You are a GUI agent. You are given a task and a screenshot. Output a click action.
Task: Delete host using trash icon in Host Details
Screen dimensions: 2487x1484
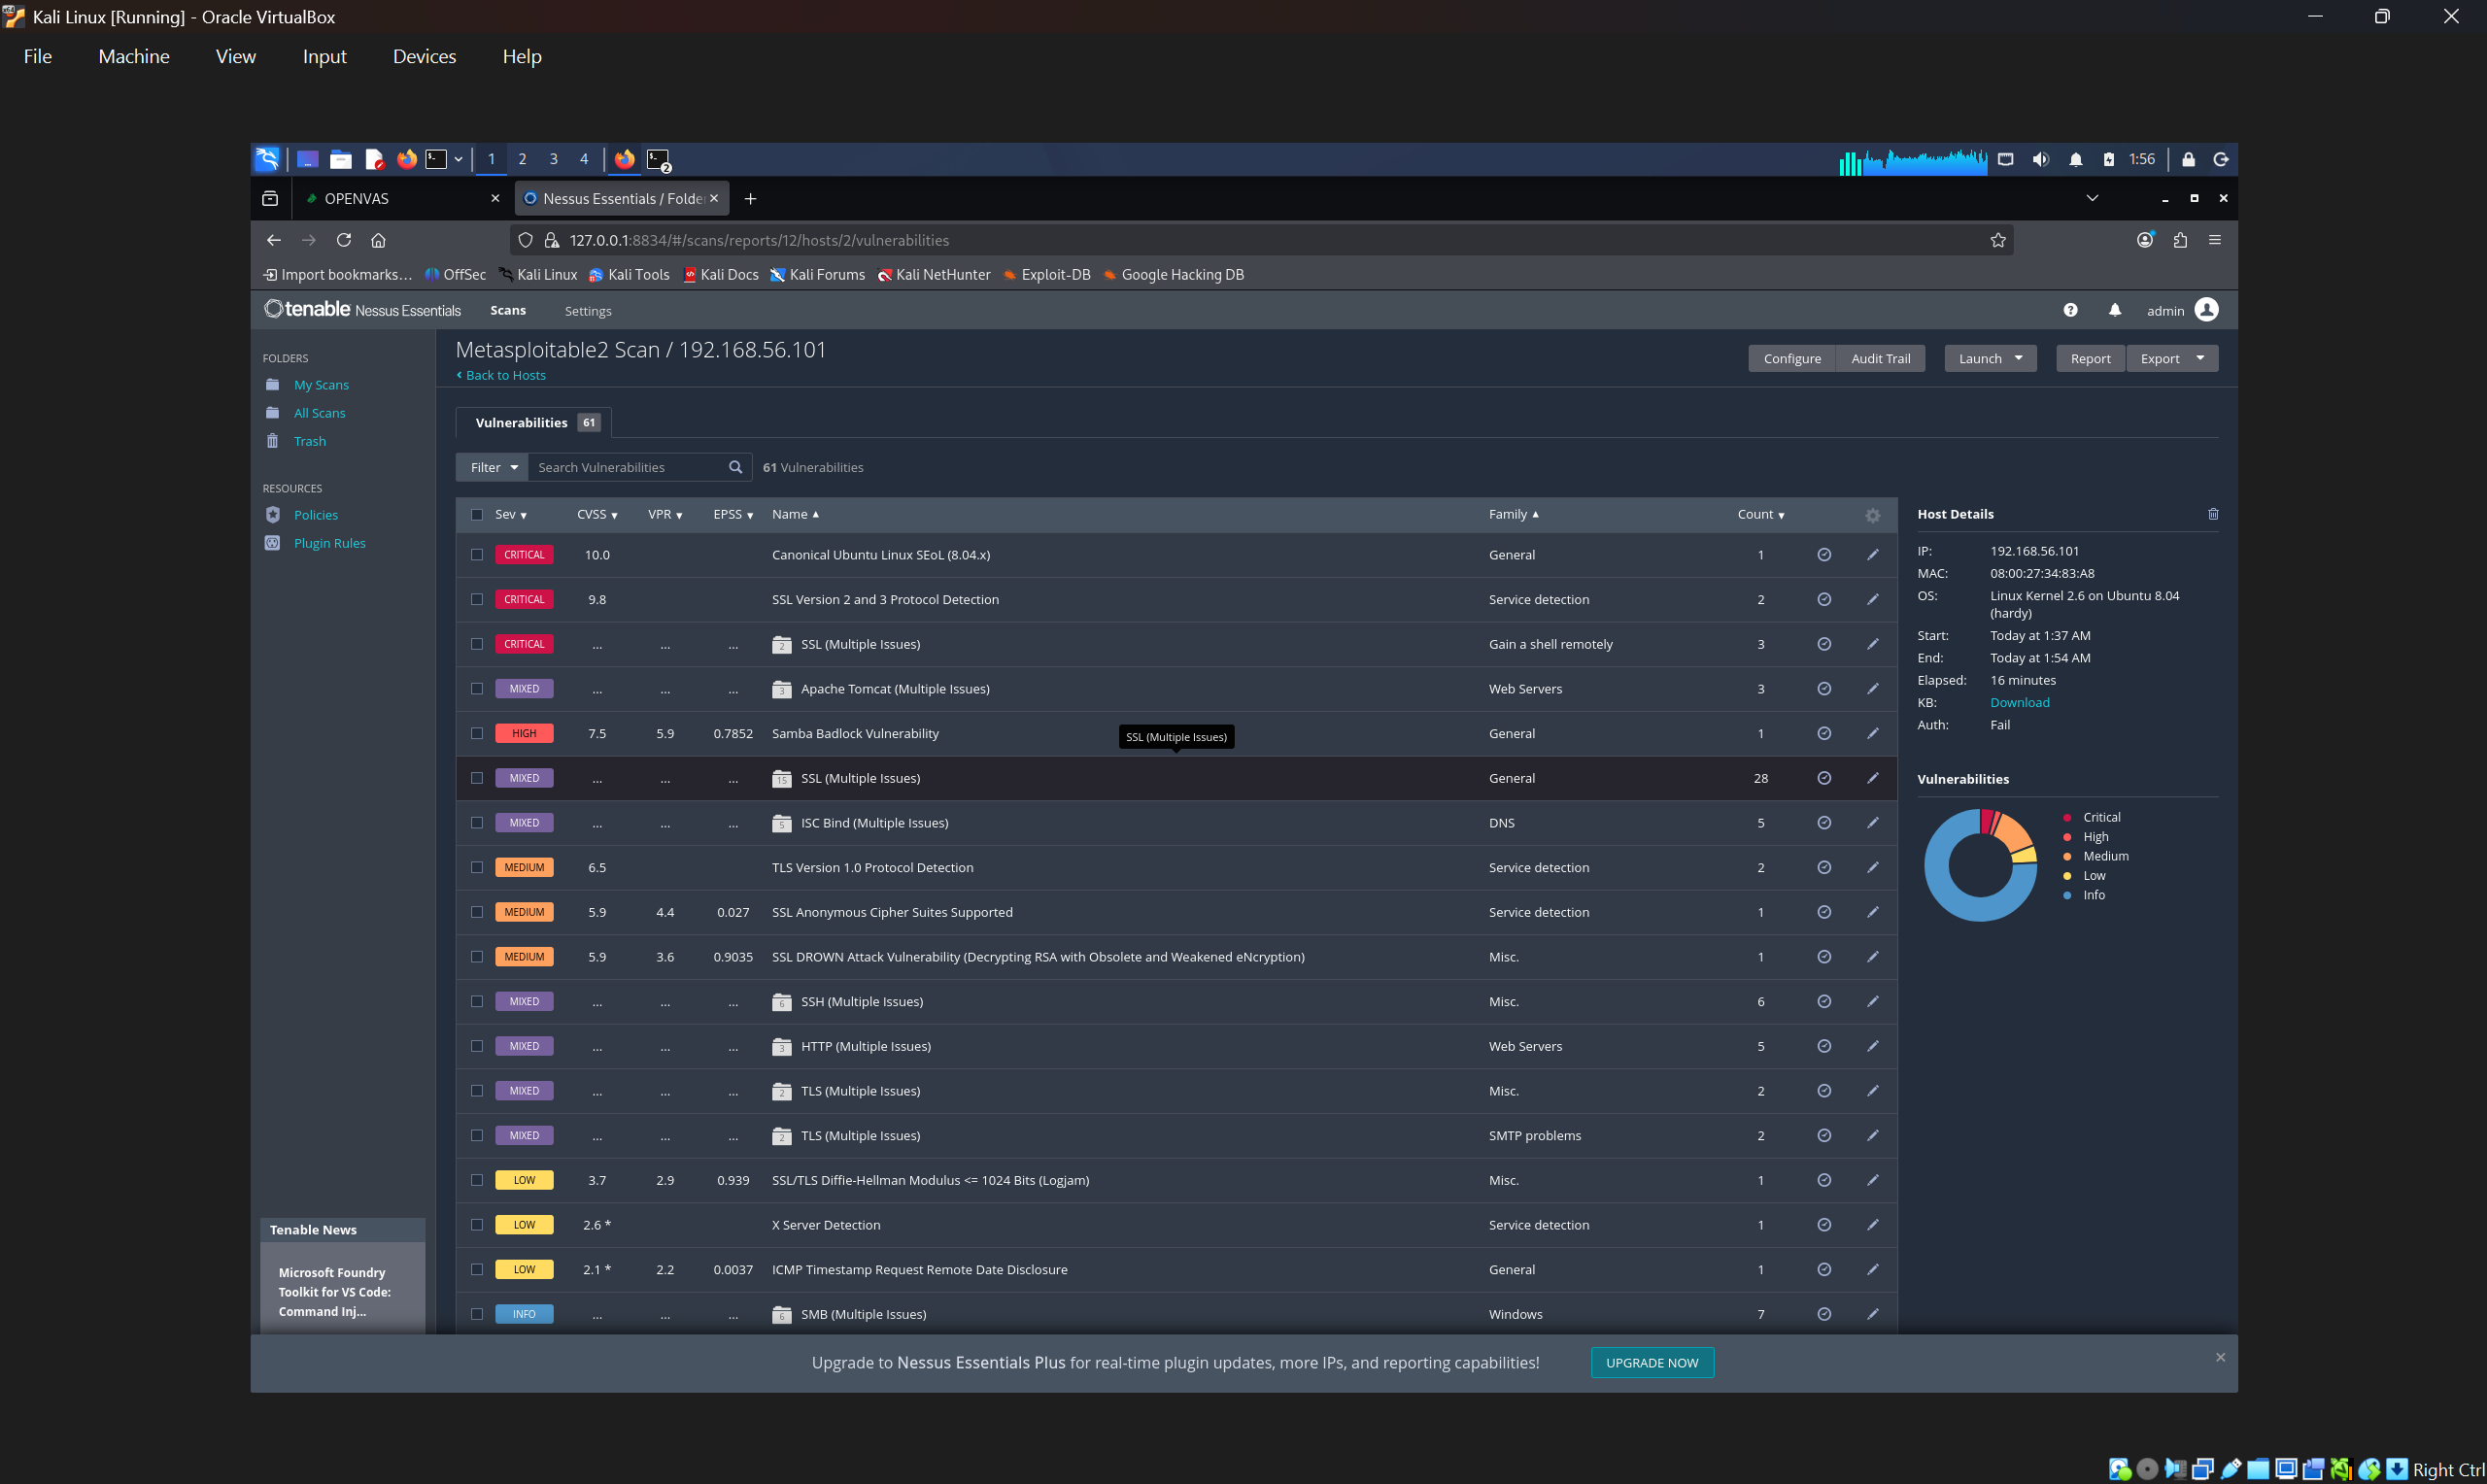click(x=2213, y=514)
